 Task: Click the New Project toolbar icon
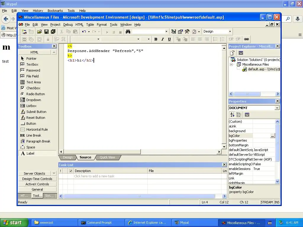tap(24, 31)
